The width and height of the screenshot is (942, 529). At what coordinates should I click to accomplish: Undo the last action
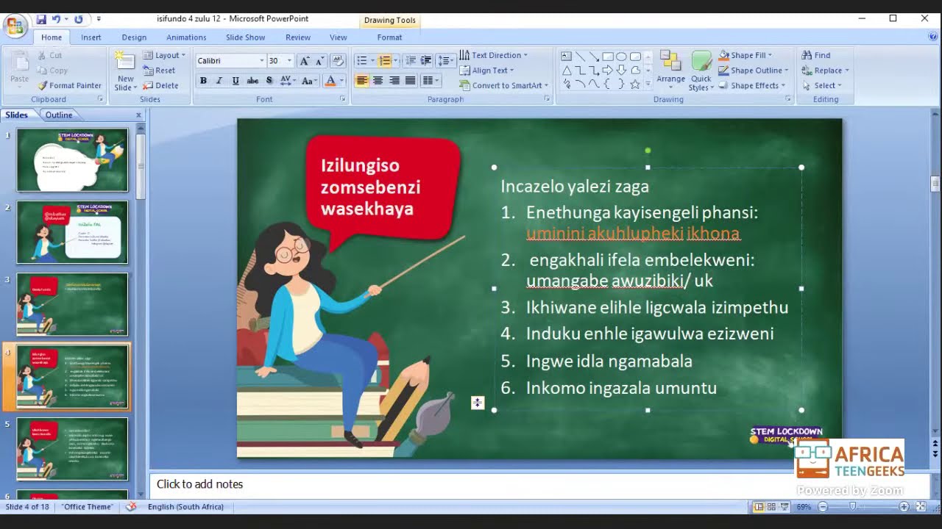56,19
